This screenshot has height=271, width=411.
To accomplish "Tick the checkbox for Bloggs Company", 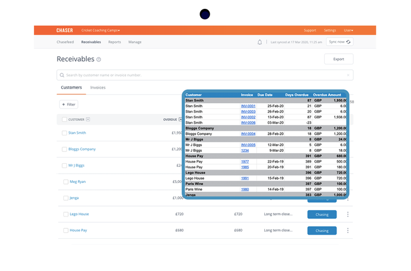I will click(64, 149).
